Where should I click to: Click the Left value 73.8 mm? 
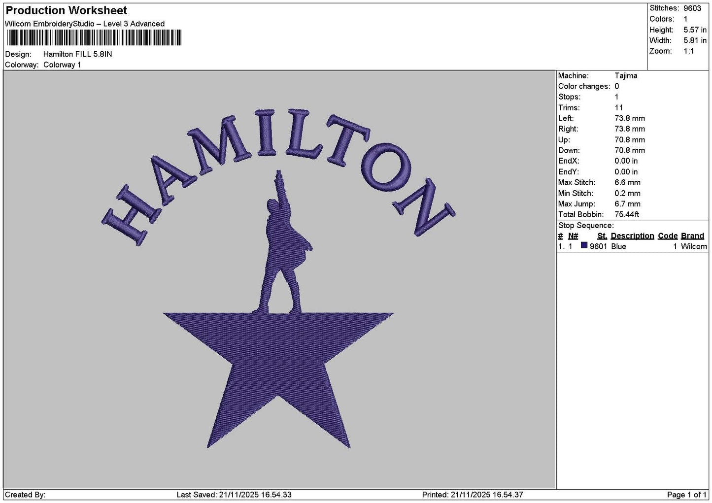tap(630, 118)
